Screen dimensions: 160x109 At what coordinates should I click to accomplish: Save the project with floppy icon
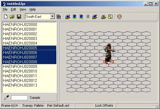click(19, 17)
